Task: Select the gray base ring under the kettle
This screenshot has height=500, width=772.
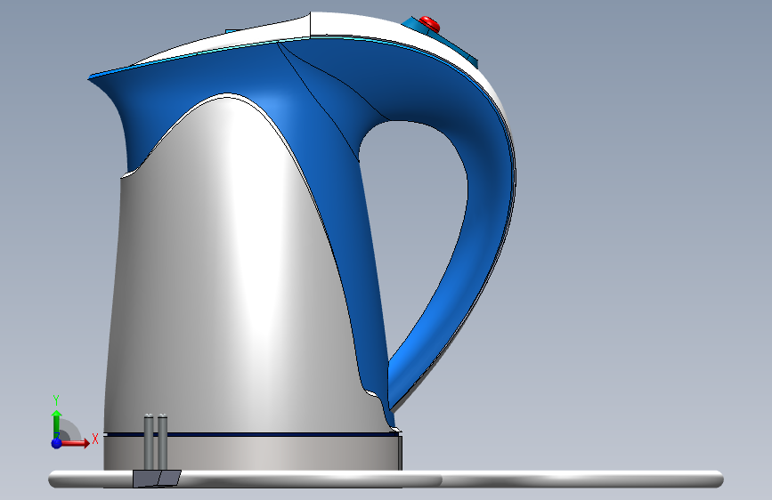Action: 253,453
